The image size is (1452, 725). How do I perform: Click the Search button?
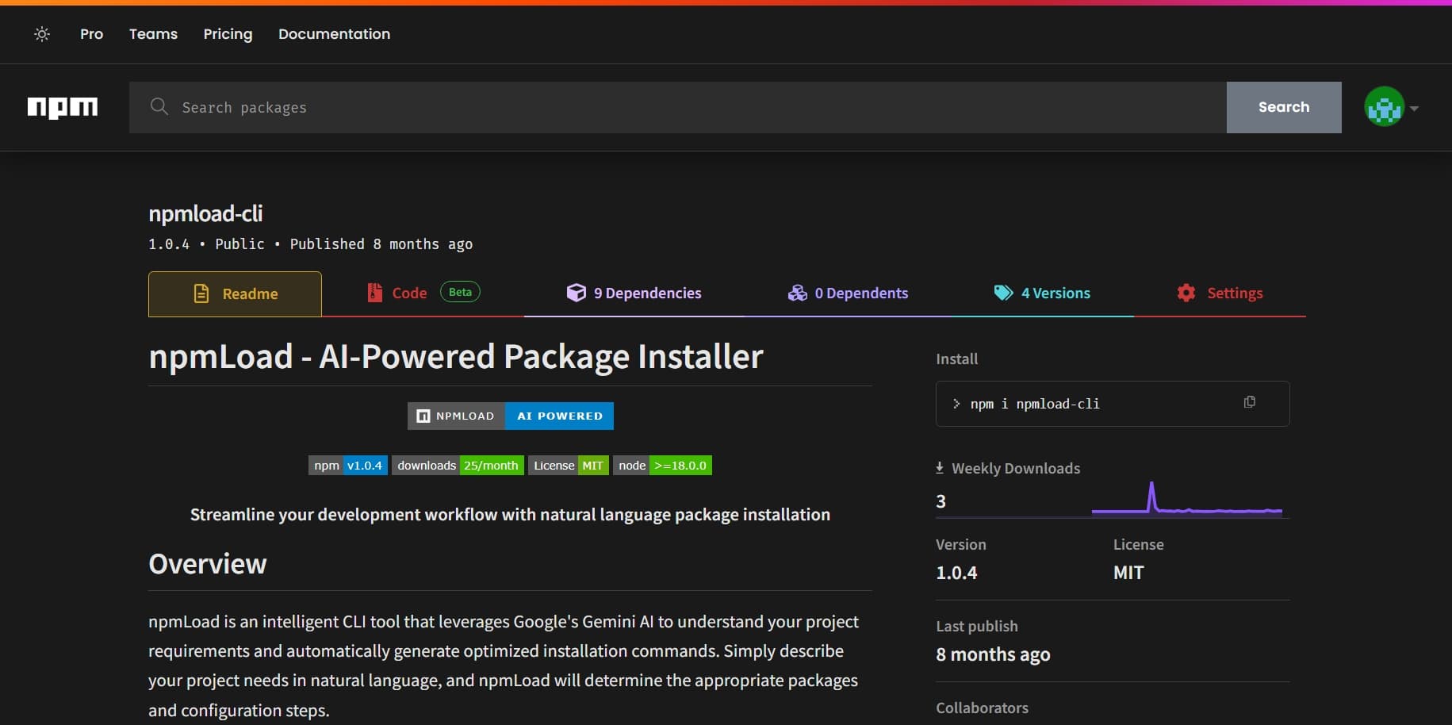tap(1284, 107)
